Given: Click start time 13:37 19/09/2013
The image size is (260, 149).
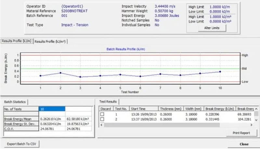Looking at the screenshot, I should [x=144, y=119].
